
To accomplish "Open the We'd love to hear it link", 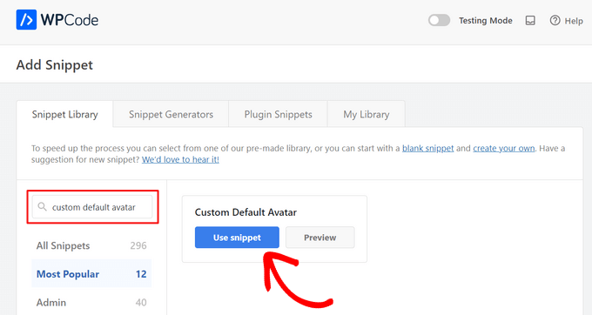I will [x=180, y=159].
